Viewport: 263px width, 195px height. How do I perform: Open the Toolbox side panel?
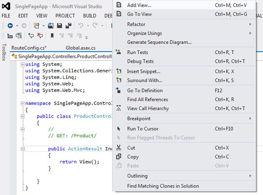click(x=4, y=53)
